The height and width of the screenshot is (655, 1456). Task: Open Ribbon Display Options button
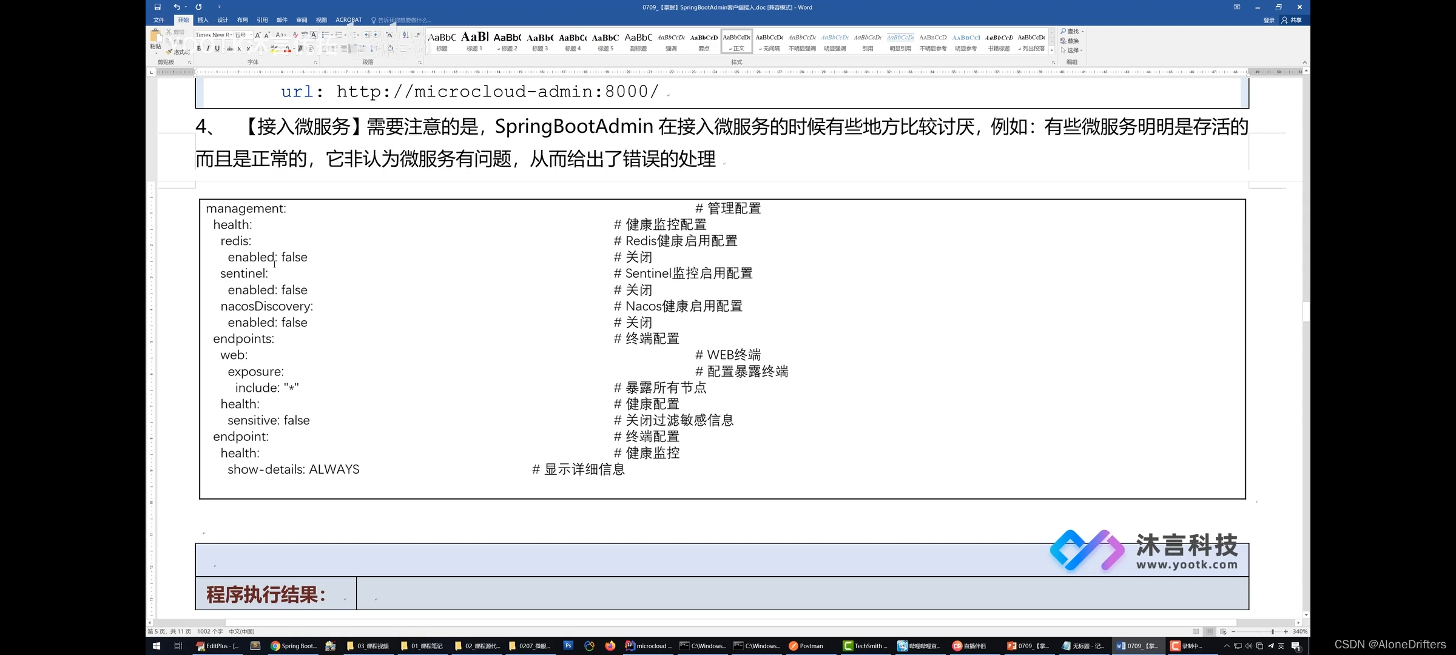(1237, 7)
